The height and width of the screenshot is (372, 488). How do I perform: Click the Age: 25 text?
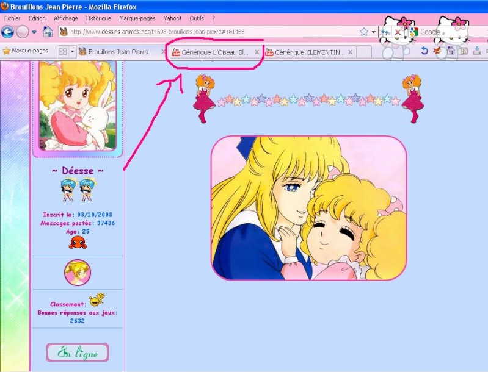point(78,232)
